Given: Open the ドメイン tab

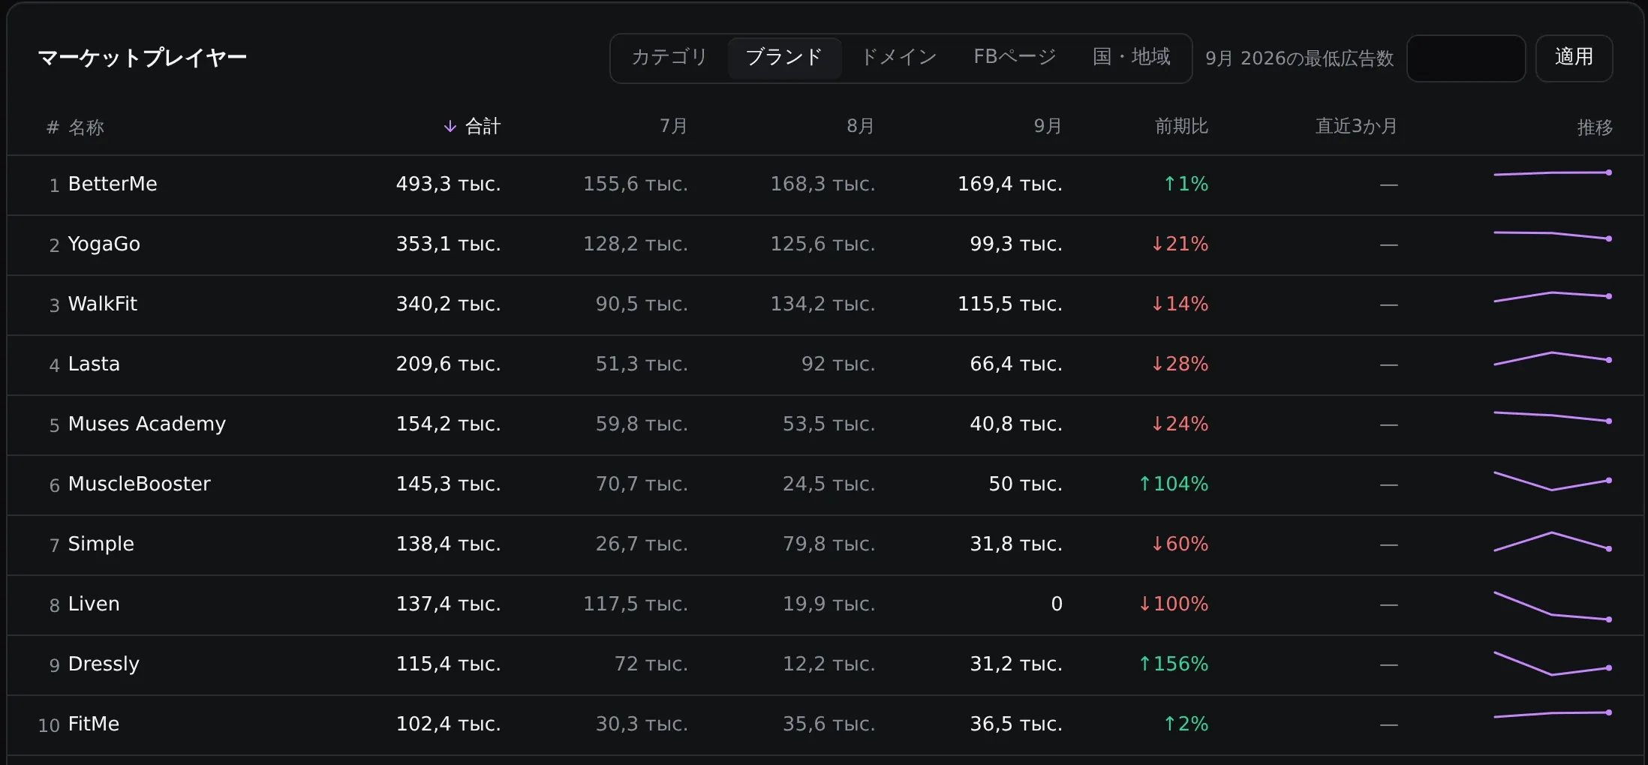Looking at the screenshot, I should coord(898,58).
